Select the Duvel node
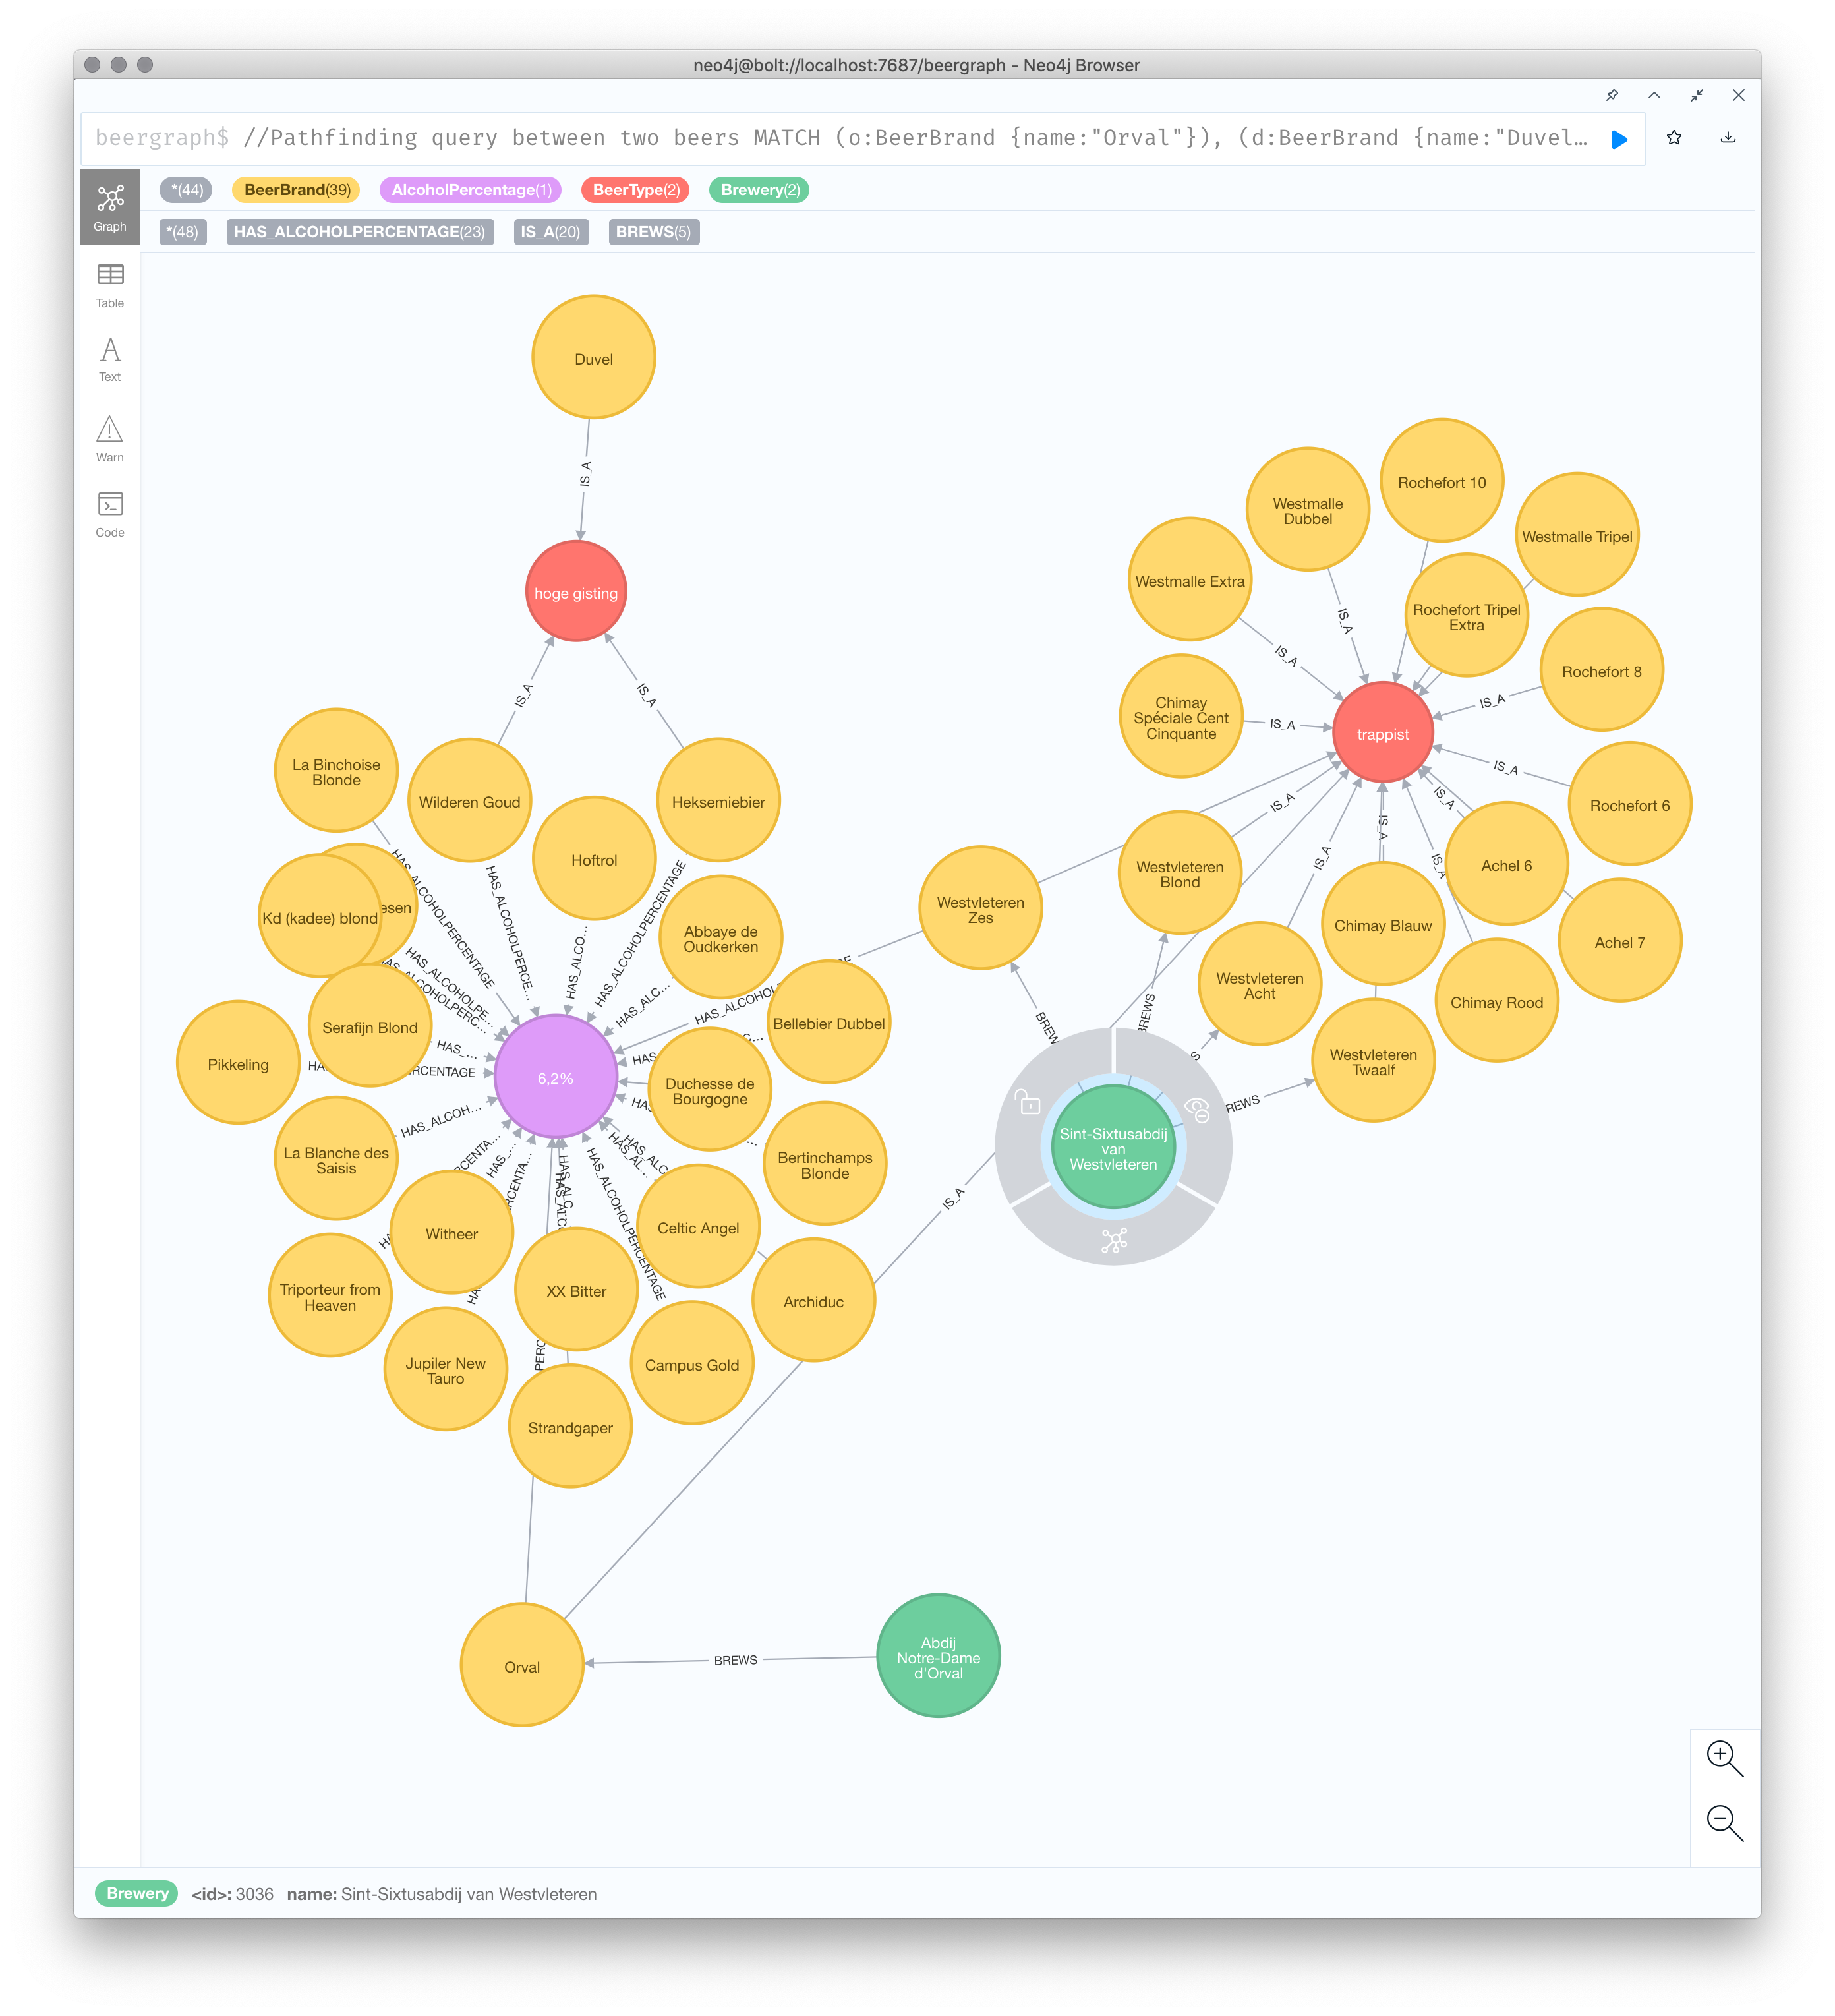 (x=593, y=358)
